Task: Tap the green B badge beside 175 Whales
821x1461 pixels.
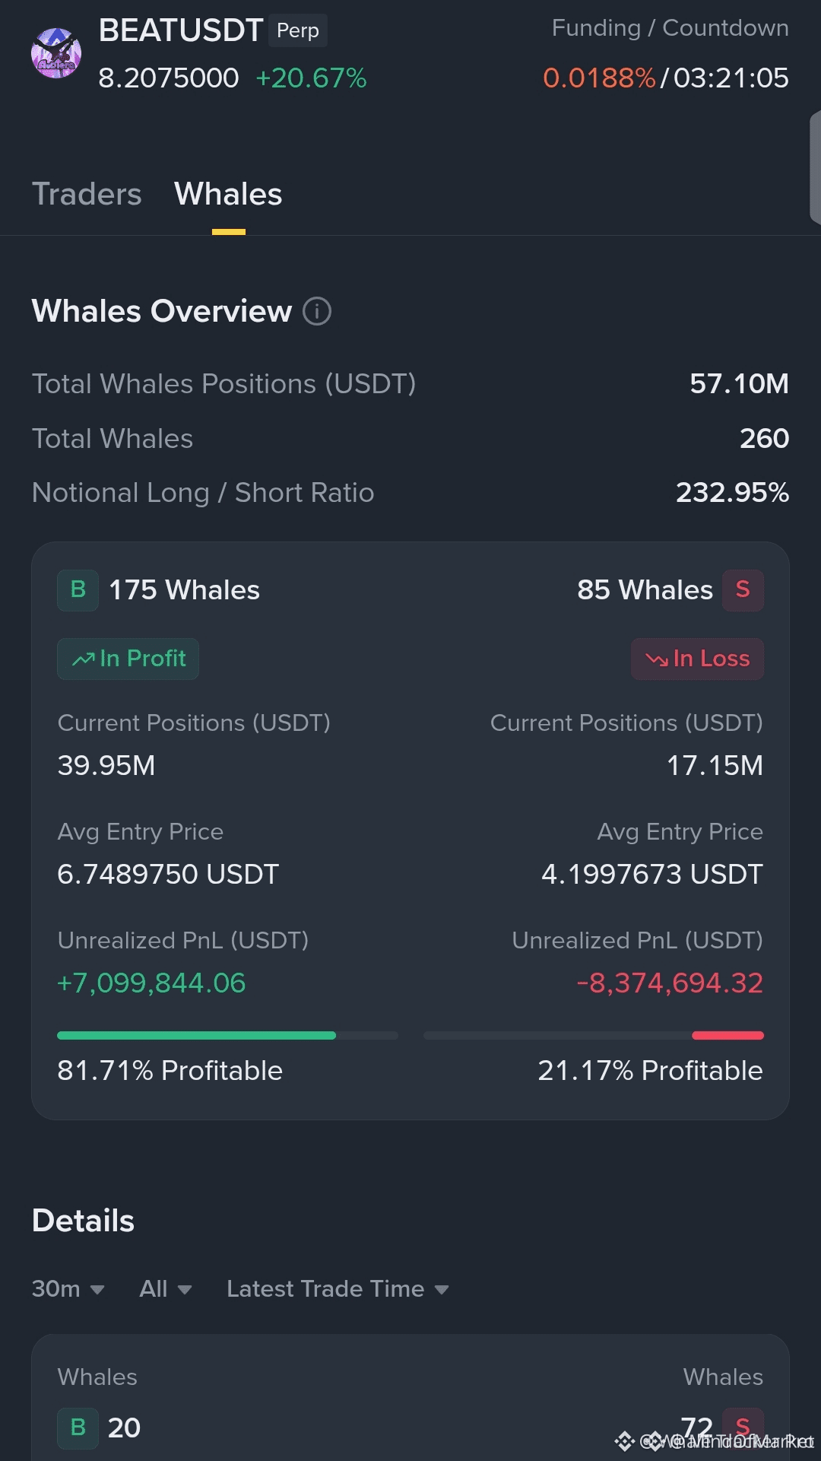Action: click(78, 590)
